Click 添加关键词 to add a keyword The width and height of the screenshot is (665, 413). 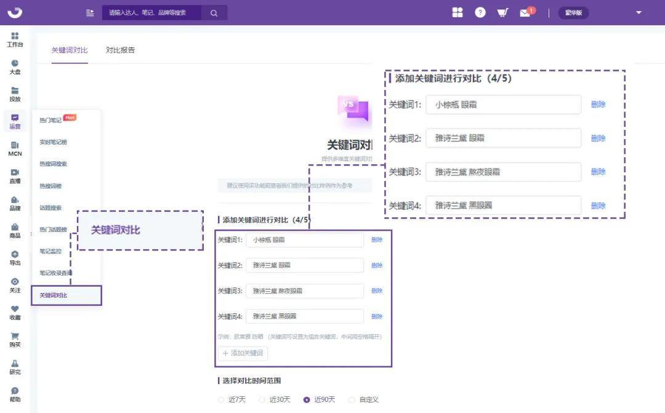[243, 353]
